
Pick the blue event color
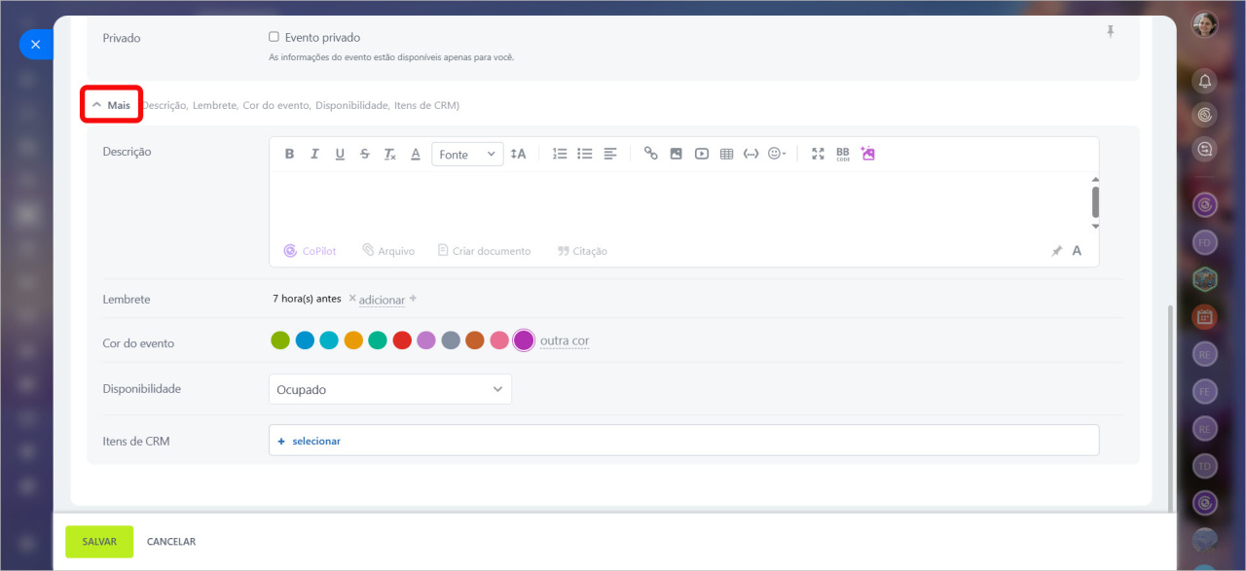tap(305, 340)
